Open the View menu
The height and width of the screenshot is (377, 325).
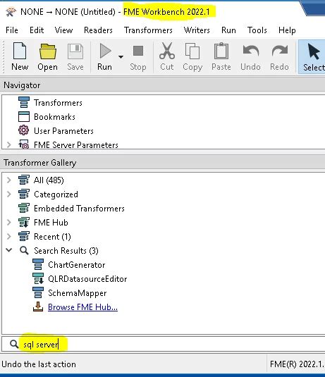[x=63, y=30]
